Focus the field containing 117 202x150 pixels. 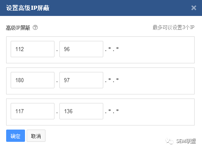32,111
